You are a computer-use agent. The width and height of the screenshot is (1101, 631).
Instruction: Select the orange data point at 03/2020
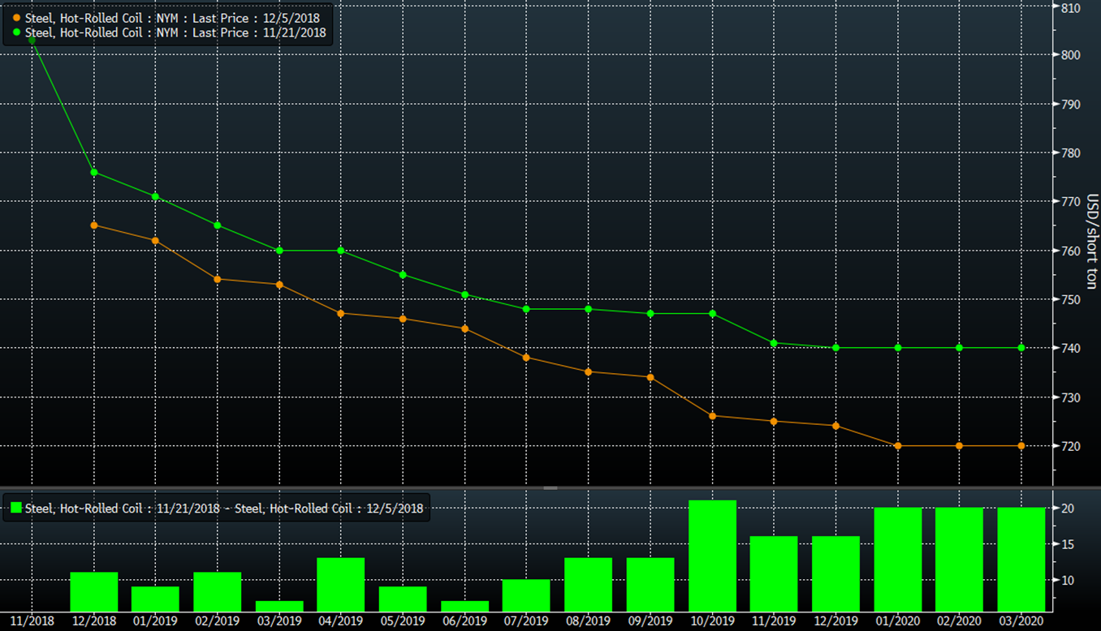point(1021,446)
